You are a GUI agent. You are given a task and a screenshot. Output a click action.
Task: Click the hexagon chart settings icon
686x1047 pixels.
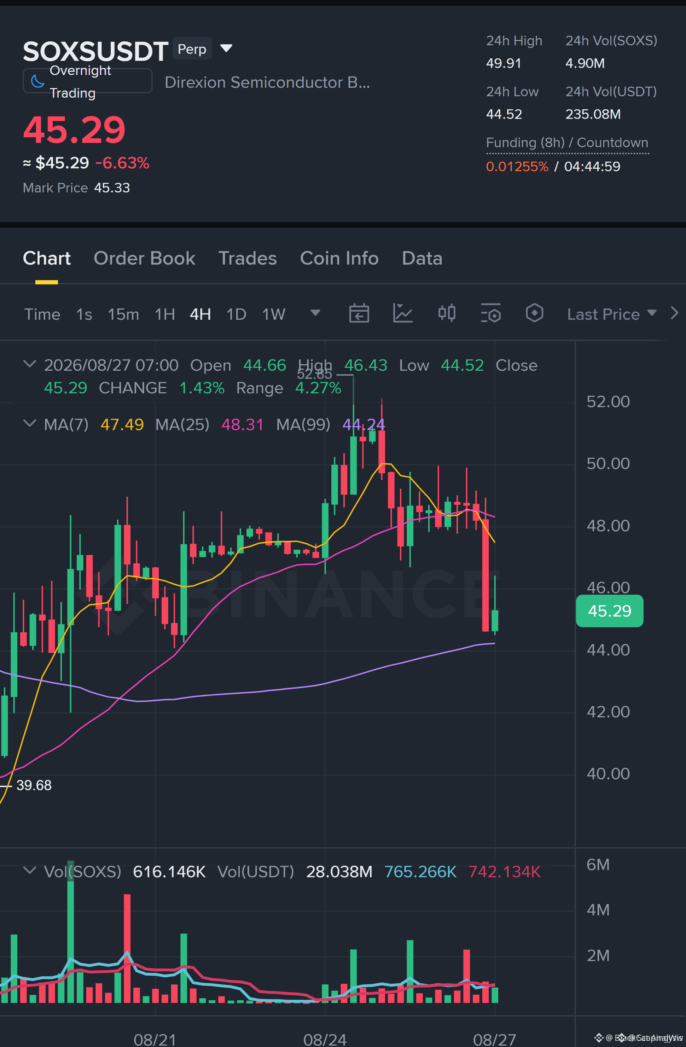[534, 314]
